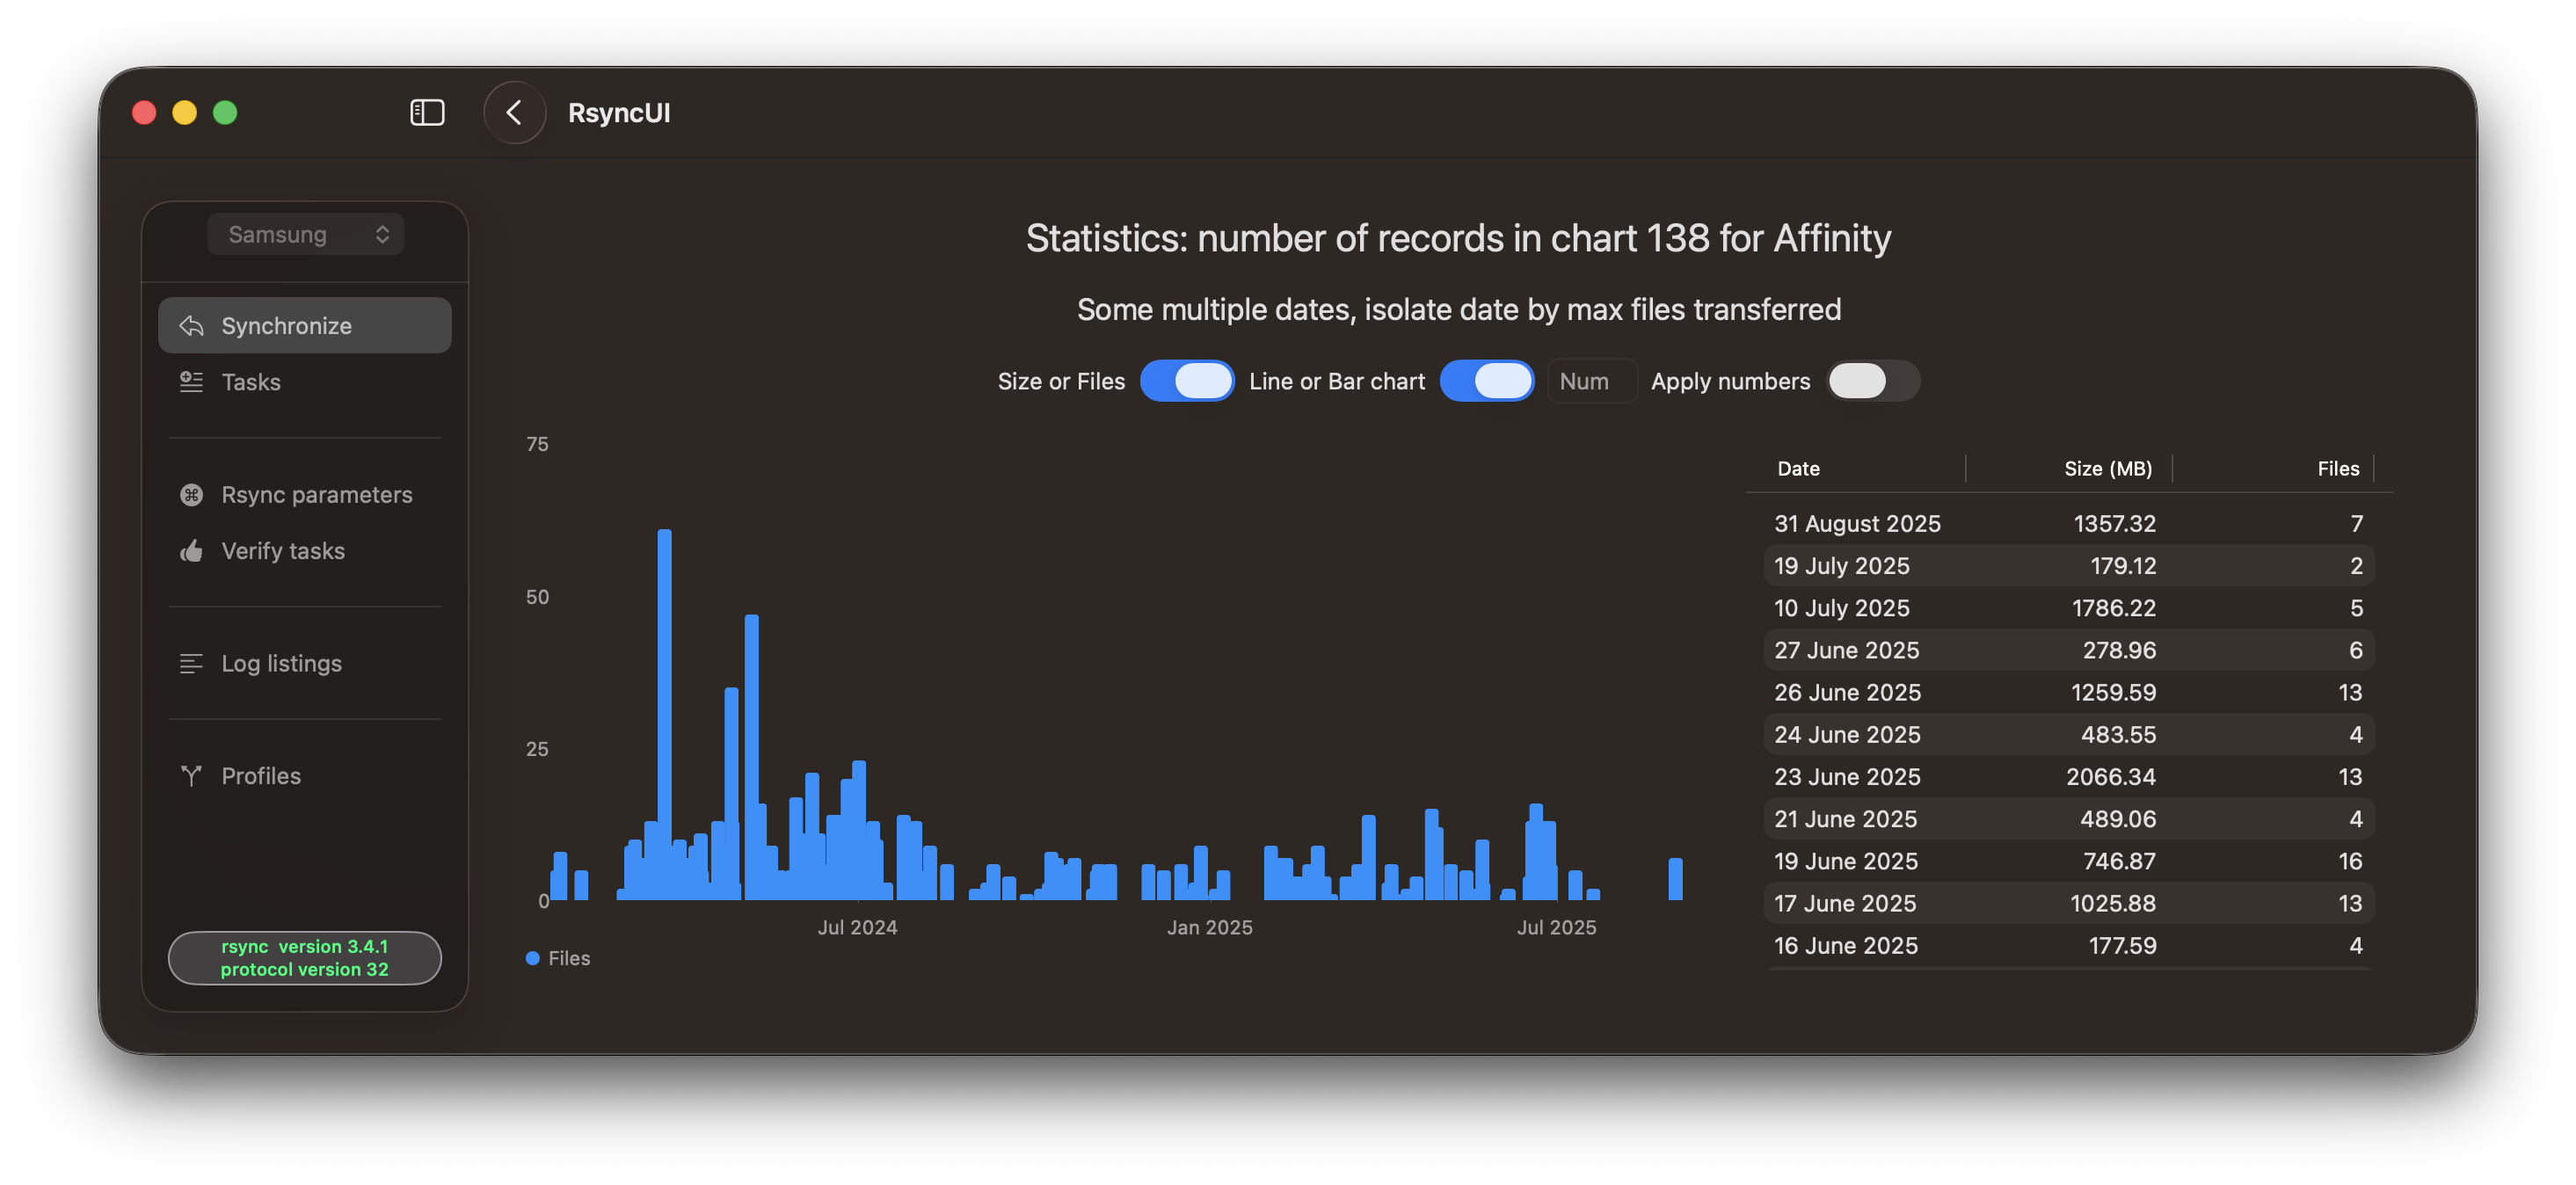Screen dimensions: 2576x1185
Task: Open Tasks in the sidebar
Action: point(305,382)
